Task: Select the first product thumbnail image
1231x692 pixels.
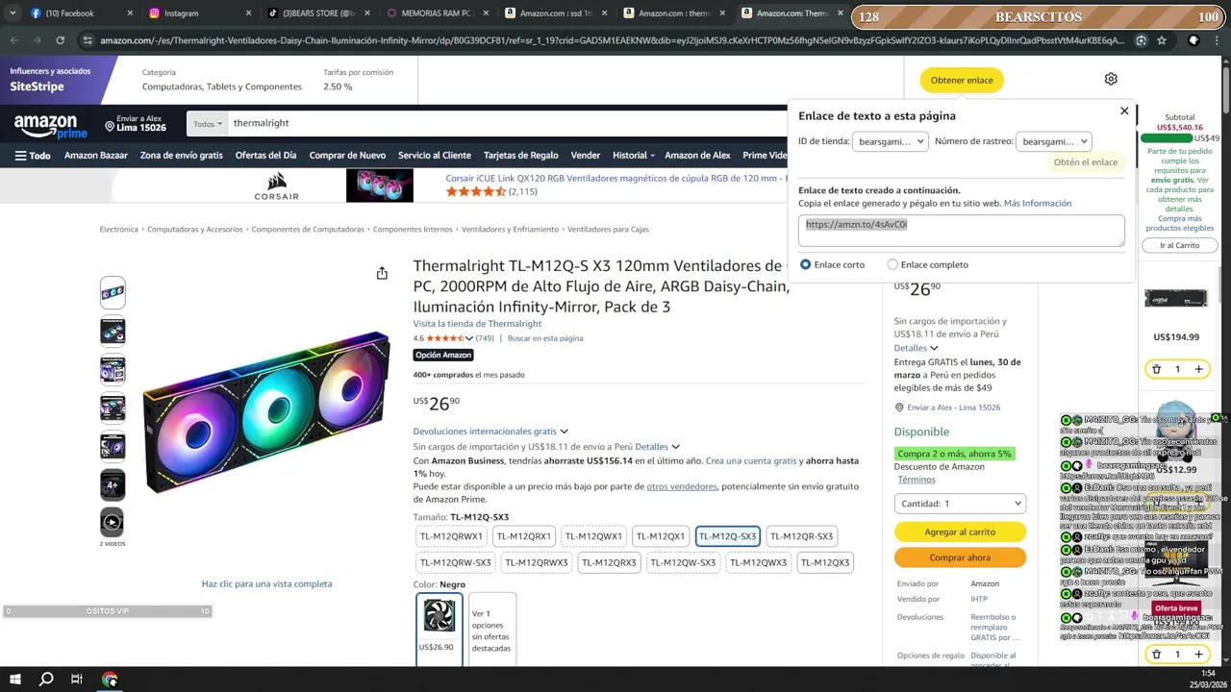Action: pyautogui.click(x=113, y=292)
